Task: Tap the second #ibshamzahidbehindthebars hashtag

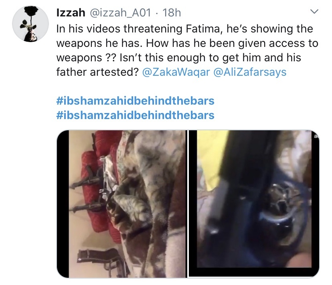Action: (x=135, y=115)
